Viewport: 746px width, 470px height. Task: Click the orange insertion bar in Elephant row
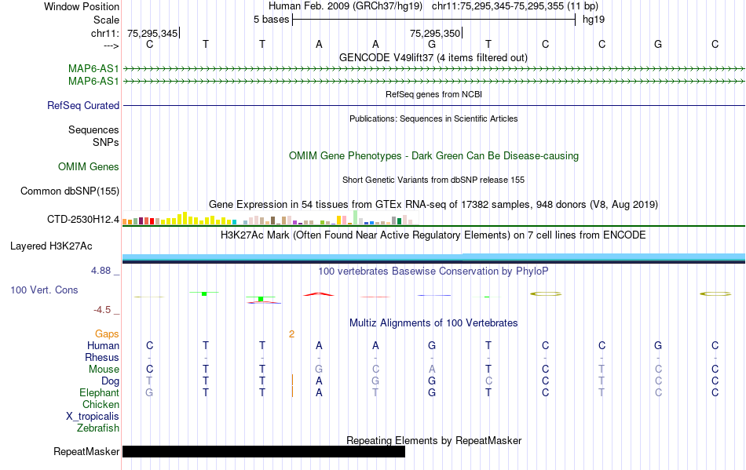(x=292, y=392)
